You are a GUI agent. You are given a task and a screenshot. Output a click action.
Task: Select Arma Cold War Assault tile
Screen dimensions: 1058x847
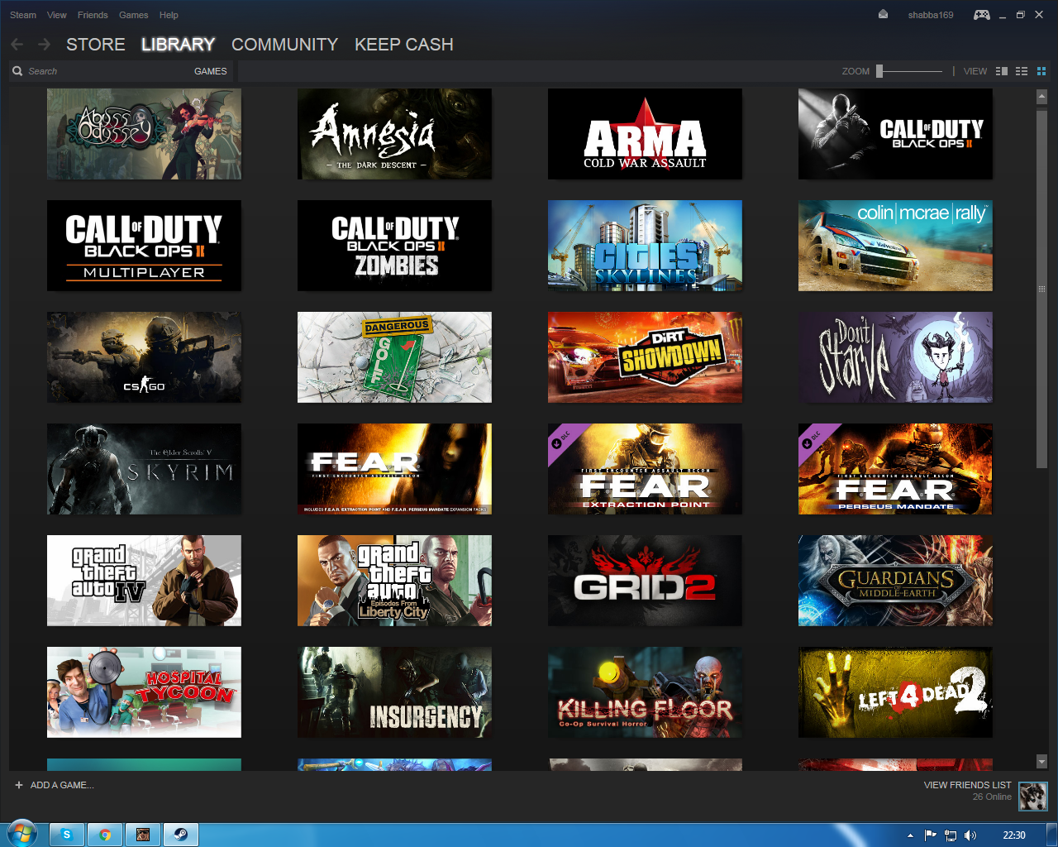point(645,134)
